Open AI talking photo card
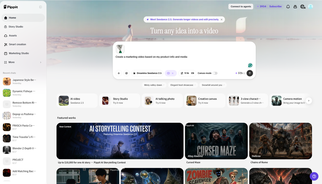Viewport: 322px width, 184px height. coord(162,101)
